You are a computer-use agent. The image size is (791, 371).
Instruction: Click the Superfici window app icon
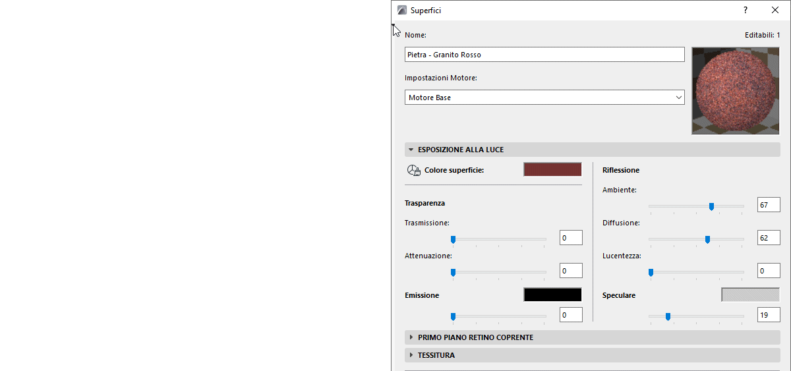(x=401, y=10)
